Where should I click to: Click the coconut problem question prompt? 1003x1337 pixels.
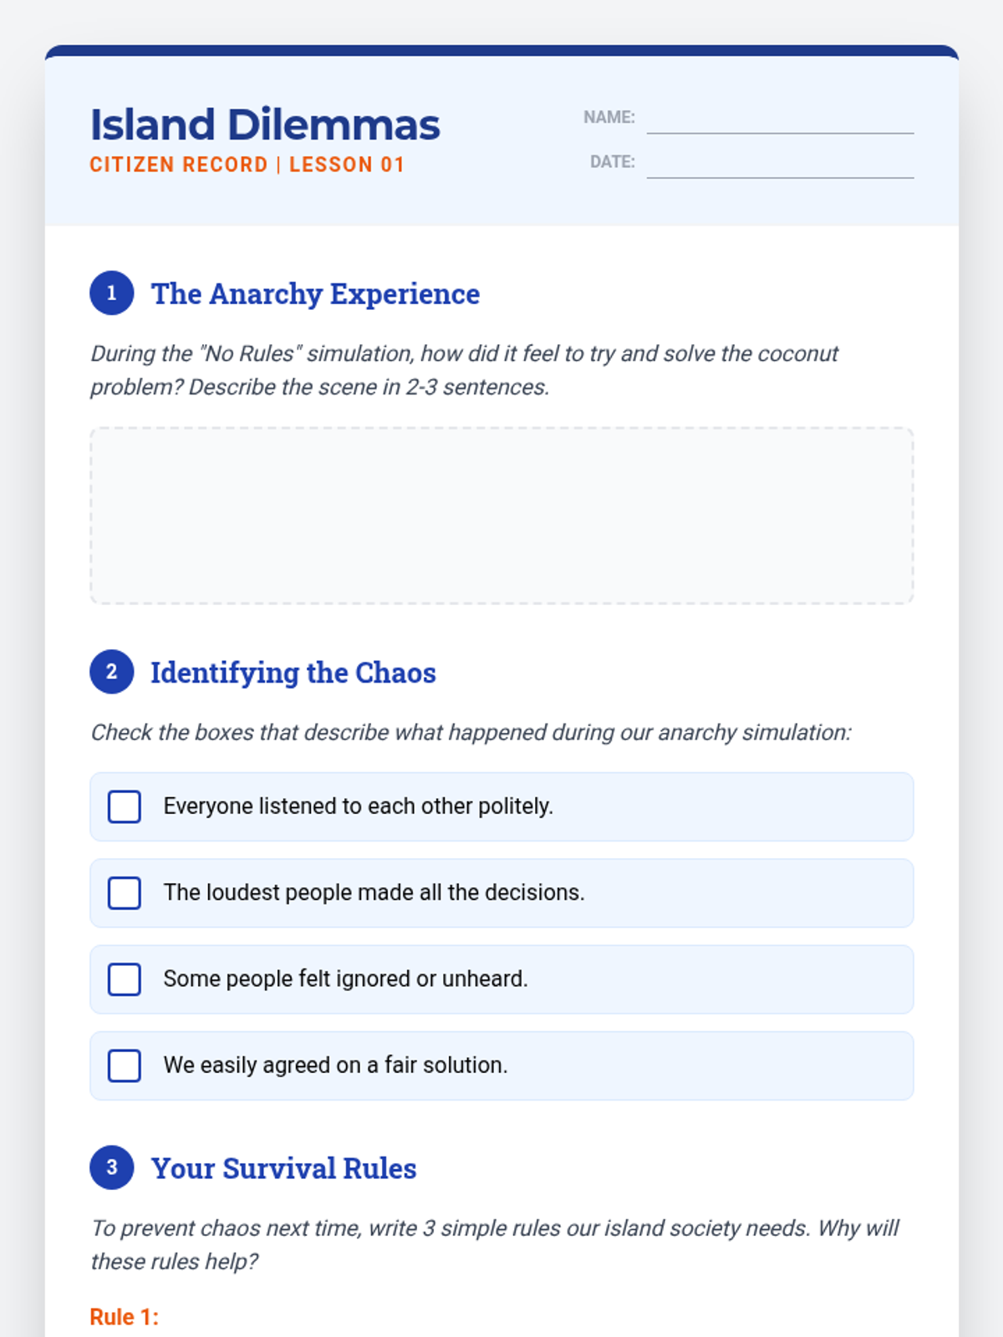click(x=464, y=370)
